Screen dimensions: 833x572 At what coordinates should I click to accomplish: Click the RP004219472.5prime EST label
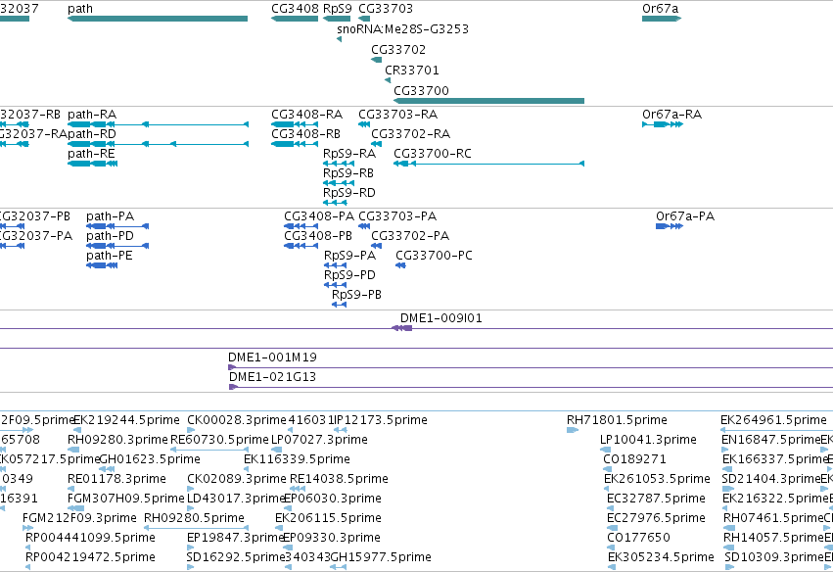pyautogui.click(x=90, y=557)
